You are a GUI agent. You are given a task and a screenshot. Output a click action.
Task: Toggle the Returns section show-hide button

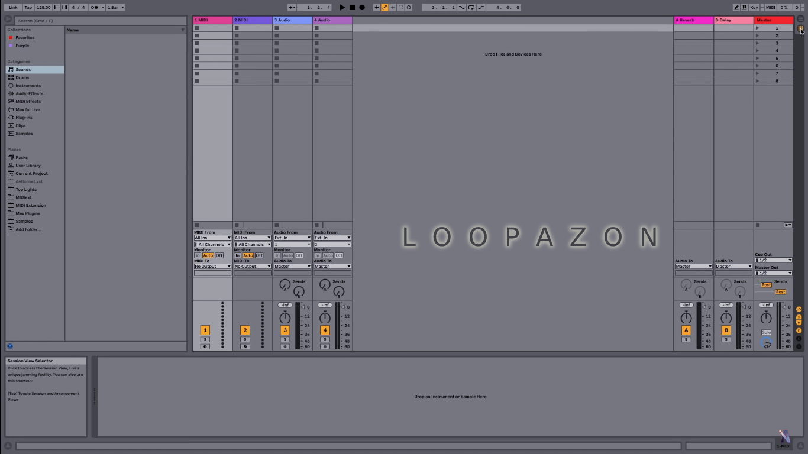pos(799,323)
